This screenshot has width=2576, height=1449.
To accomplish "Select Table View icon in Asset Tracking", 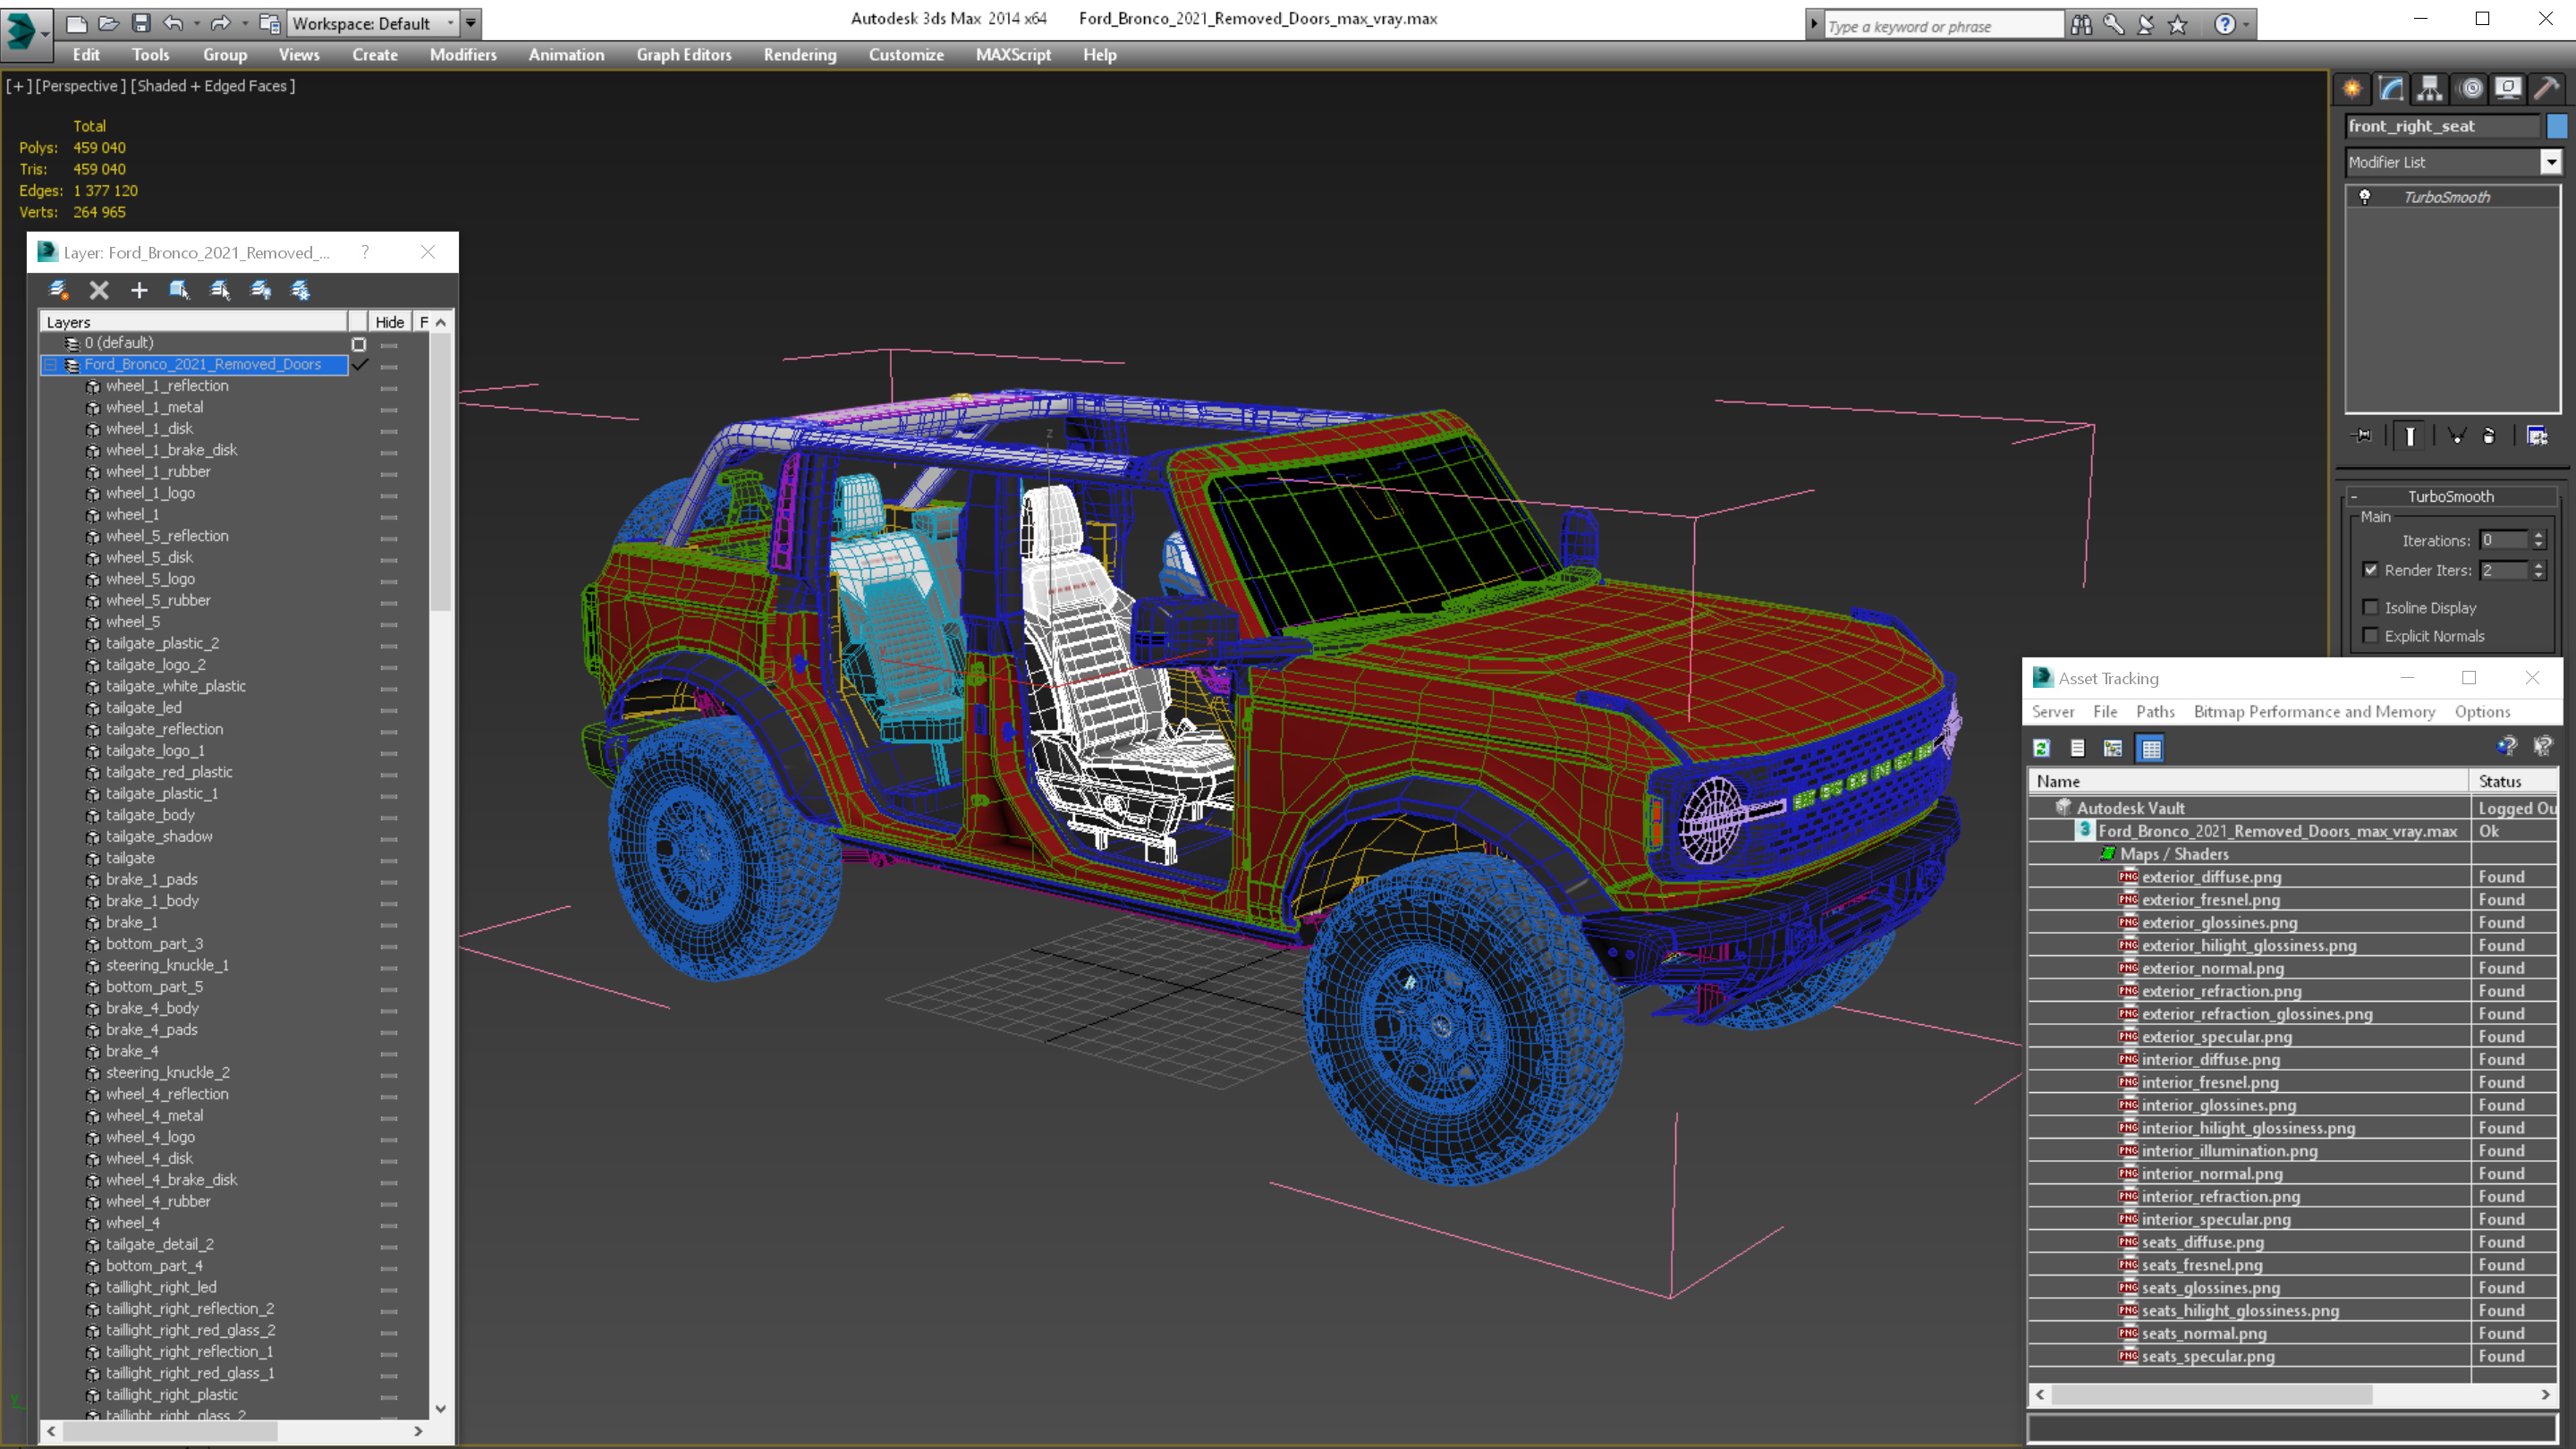I will tap(2151, 748).
